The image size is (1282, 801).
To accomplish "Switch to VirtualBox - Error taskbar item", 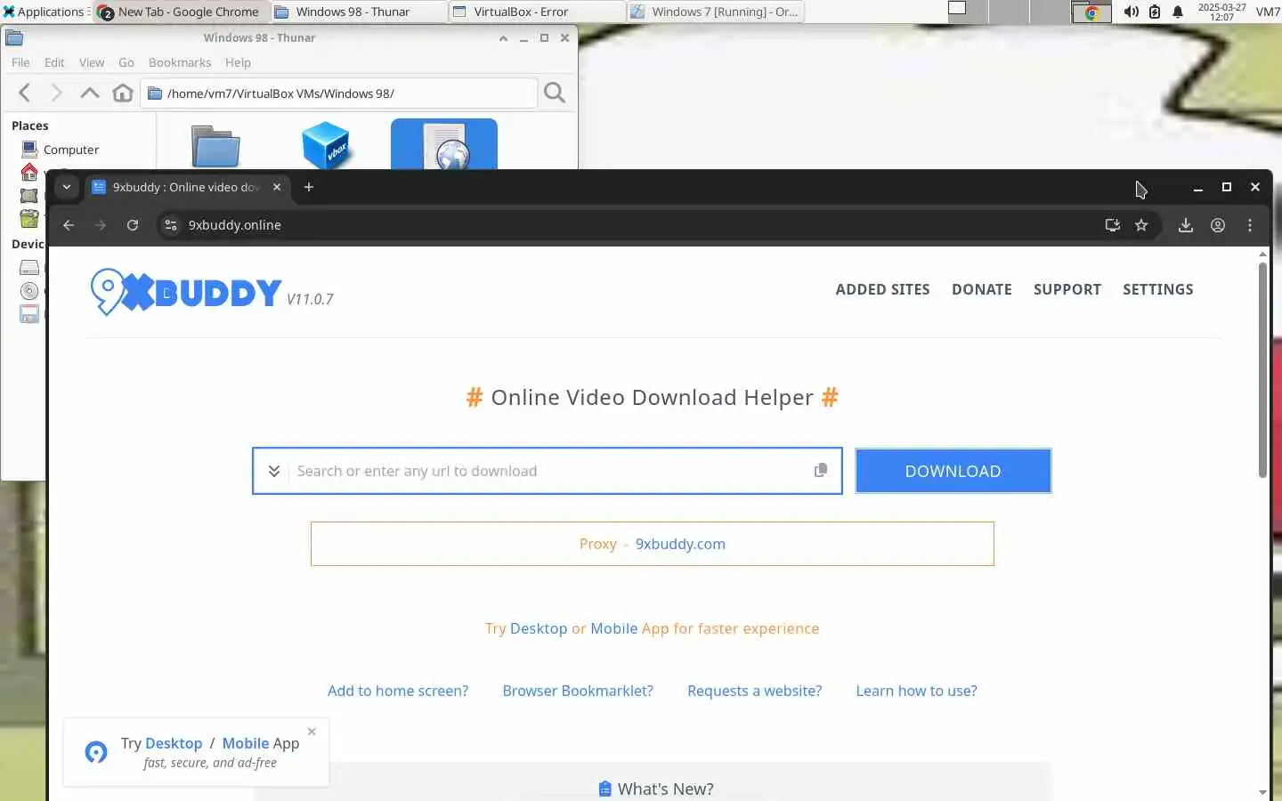I will (537, 12).
